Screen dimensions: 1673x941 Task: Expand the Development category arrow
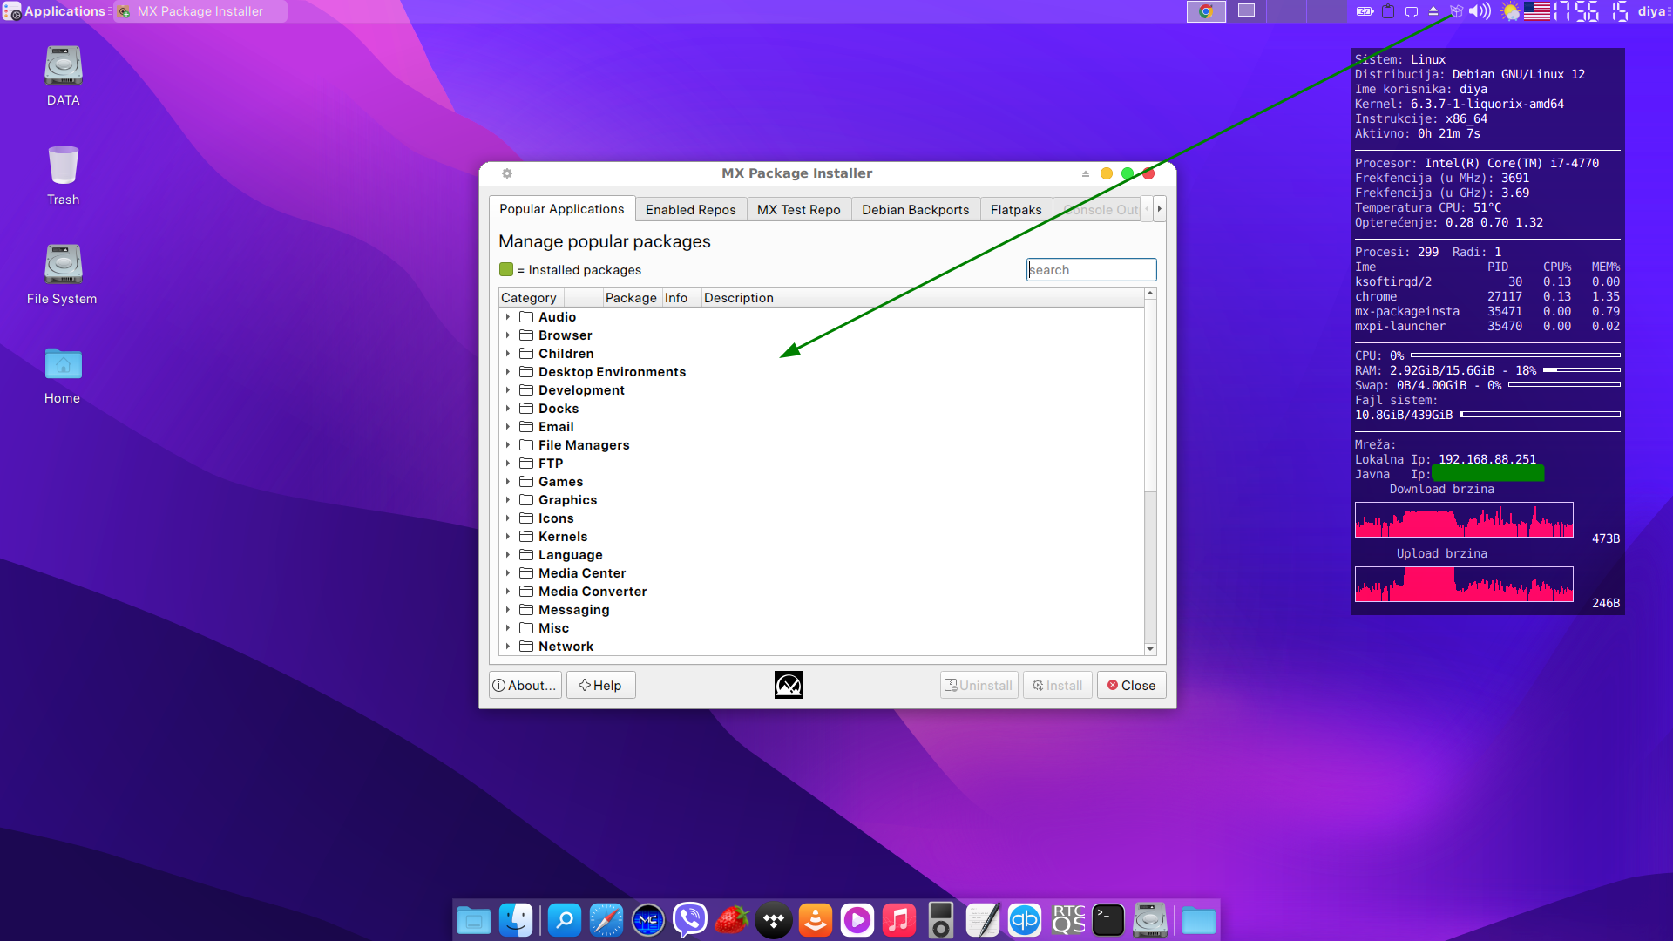point(508,390)
